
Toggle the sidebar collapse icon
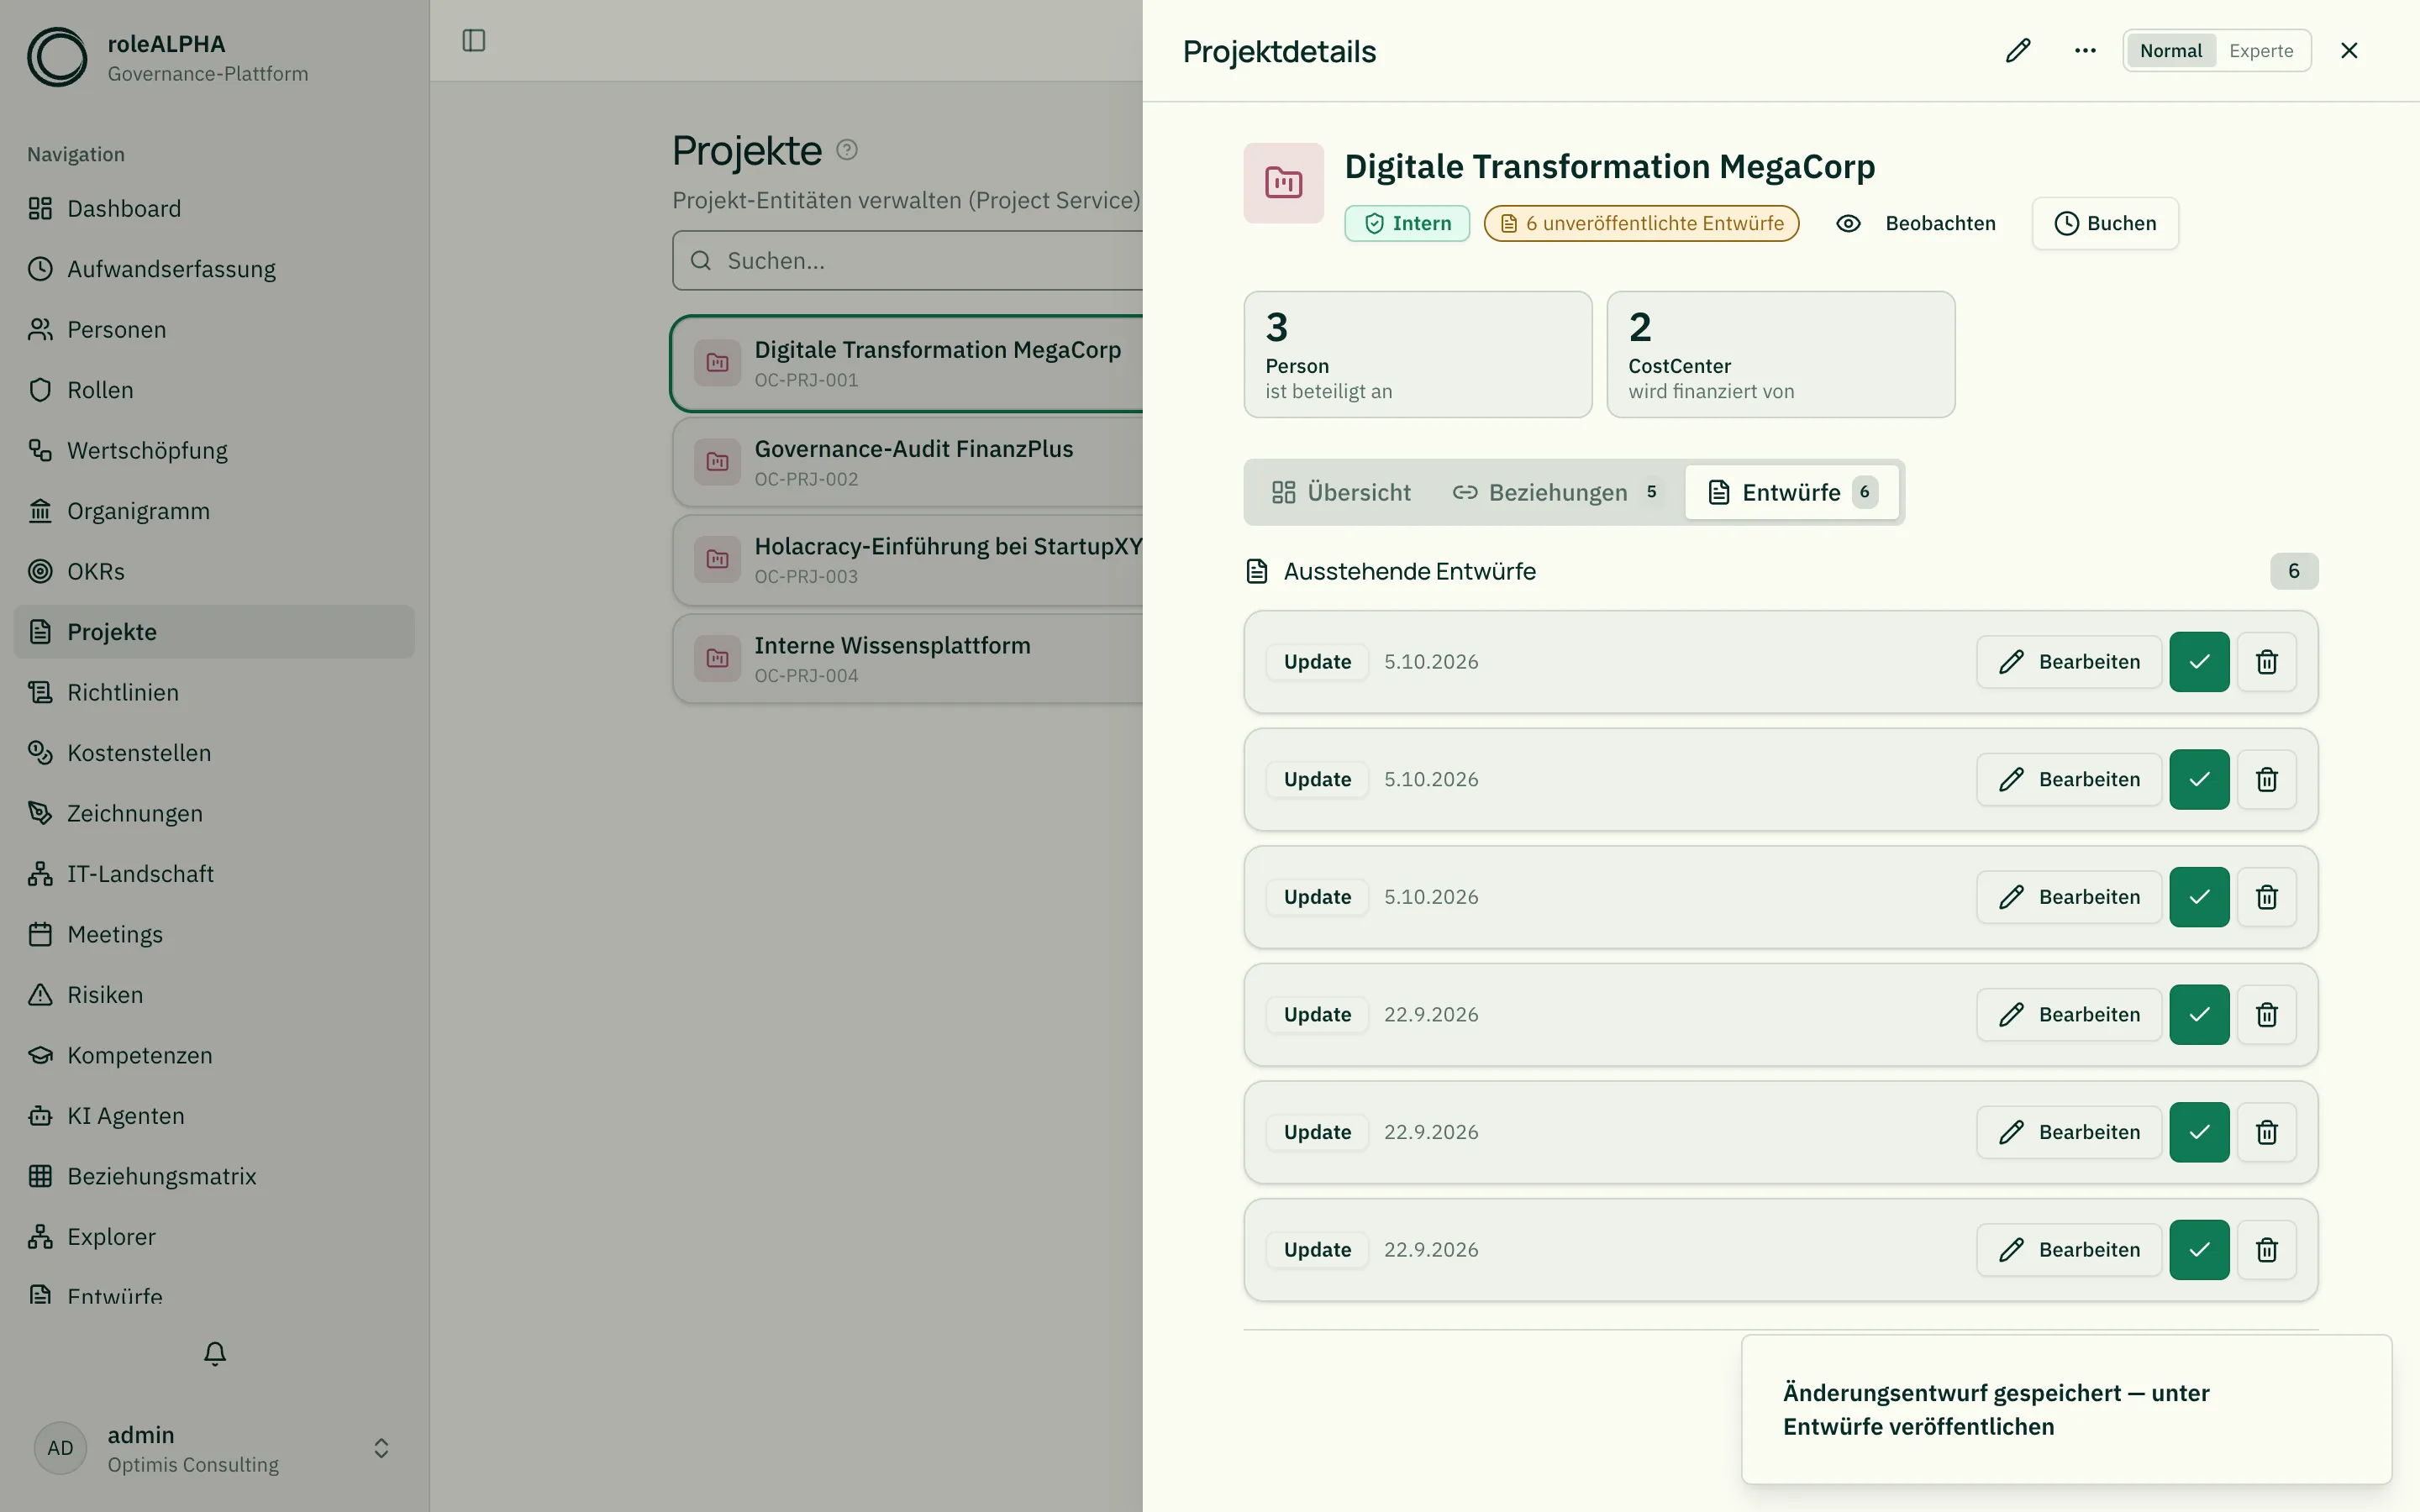[474, 40]
